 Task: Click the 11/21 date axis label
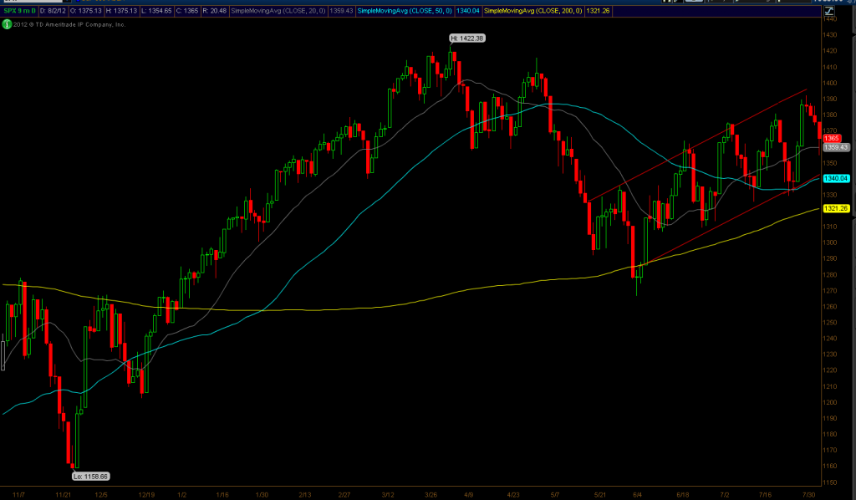tap(64, 494)
